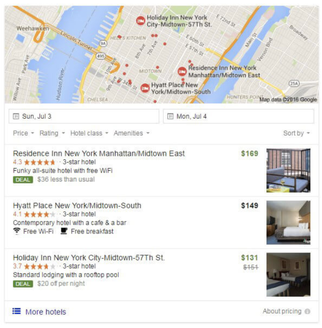Image resolution: width=322 pixels, height=328 pixels.
Task: Click the Residence Inn map pin marker
Action: [182, 71]
